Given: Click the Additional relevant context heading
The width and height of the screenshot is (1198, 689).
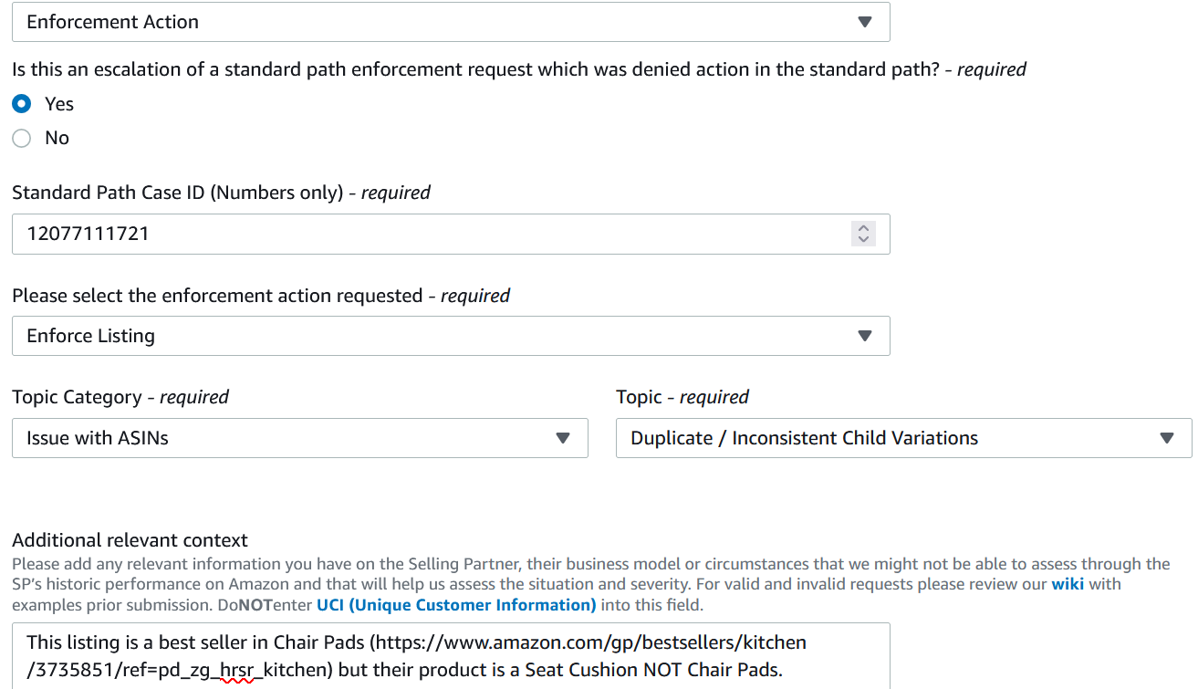Looking at the screenshot, I should pyautogui.click(x=130, y=540).
